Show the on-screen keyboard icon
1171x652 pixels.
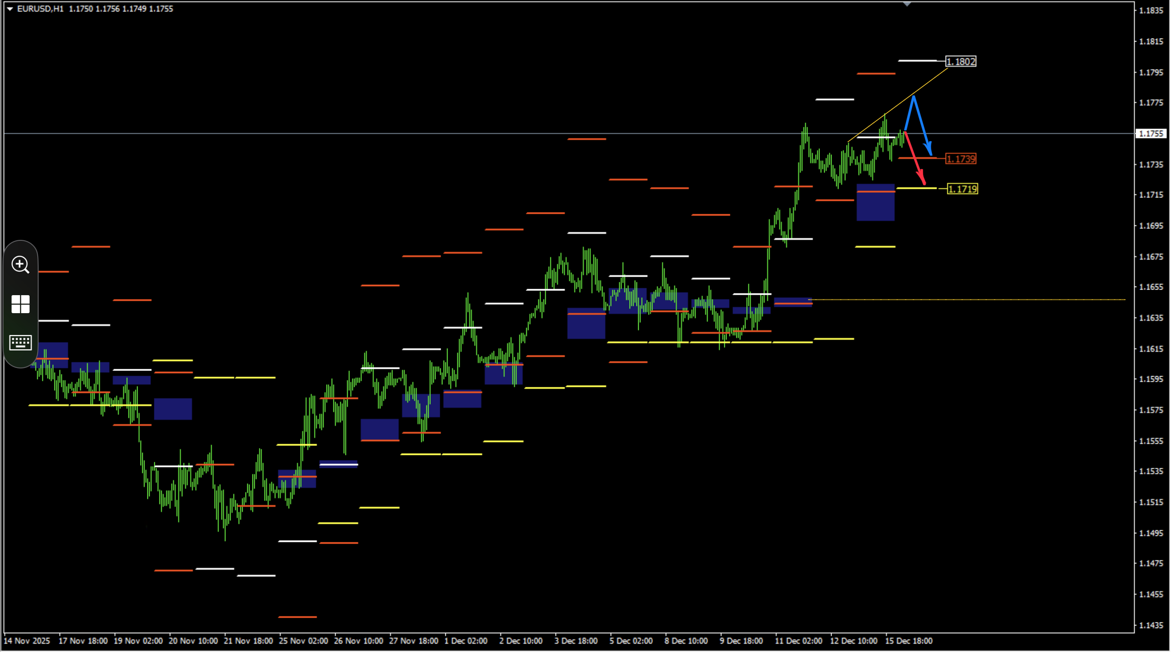click(x=21, y=343)
